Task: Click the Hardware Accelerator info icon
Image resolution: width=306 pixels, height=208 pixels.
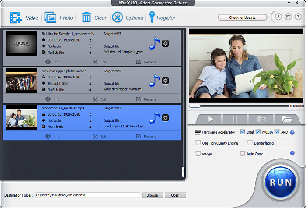Action: [292, 133]
